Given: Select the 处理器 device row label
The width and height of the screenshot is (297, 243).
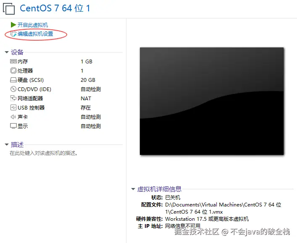Looking at the screenshot, I should click(x=25, y=71).
